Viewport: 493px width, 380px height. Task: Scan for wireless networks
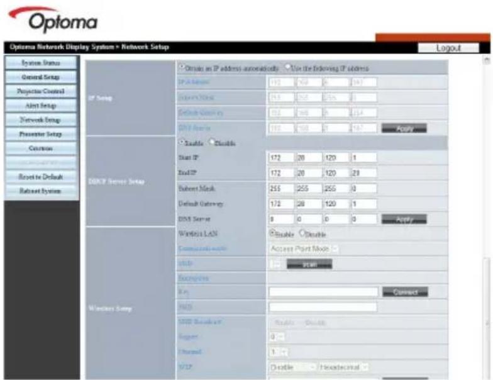pyautogui.click(x=309, y=264)
